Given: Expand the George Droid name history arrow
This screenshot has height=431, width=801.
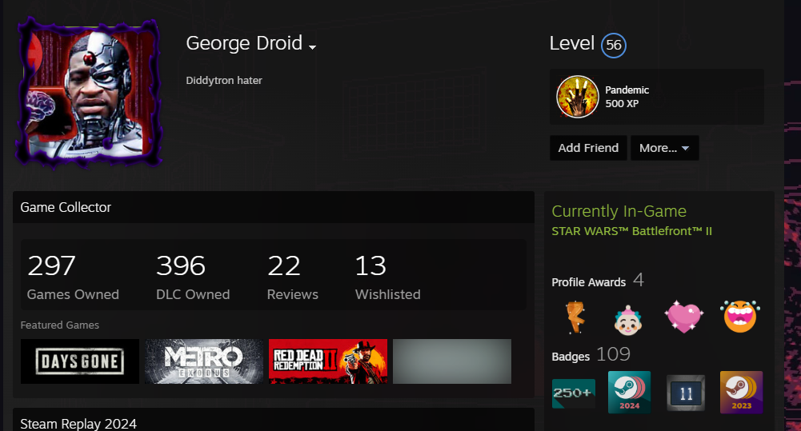Looking at the screenshot, I should 312,47.
